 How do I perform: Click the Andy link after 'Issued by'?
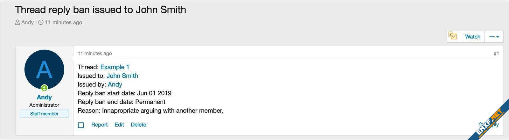point(115,84)
